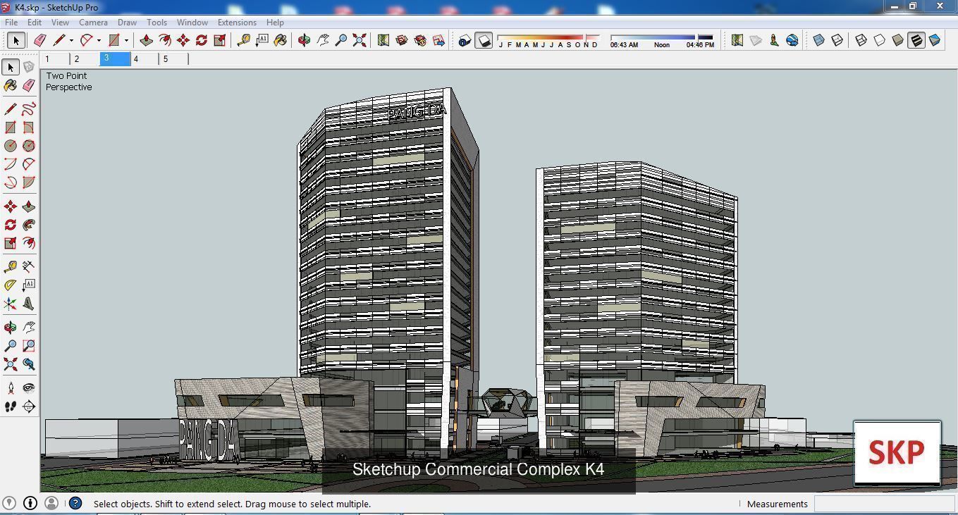The image size is (958, 515).
Task: Click the Instructor help question icon
Action: [x=75, y=503]
